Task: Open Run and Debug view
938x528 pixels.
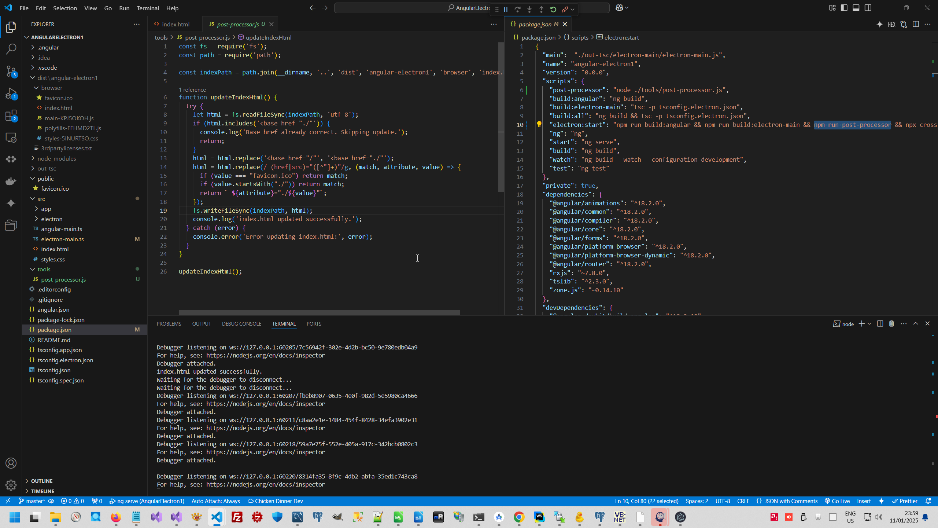Action: pos(11,93)
